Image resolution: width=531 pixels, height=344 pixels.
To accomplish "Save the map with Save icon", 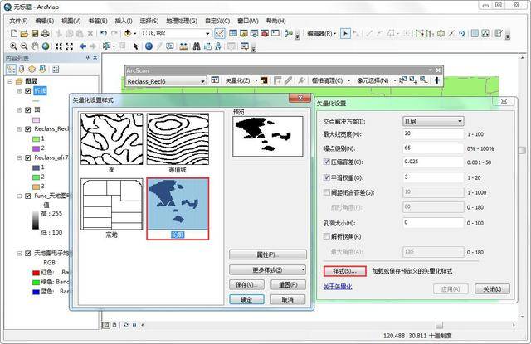I will 35,33.
